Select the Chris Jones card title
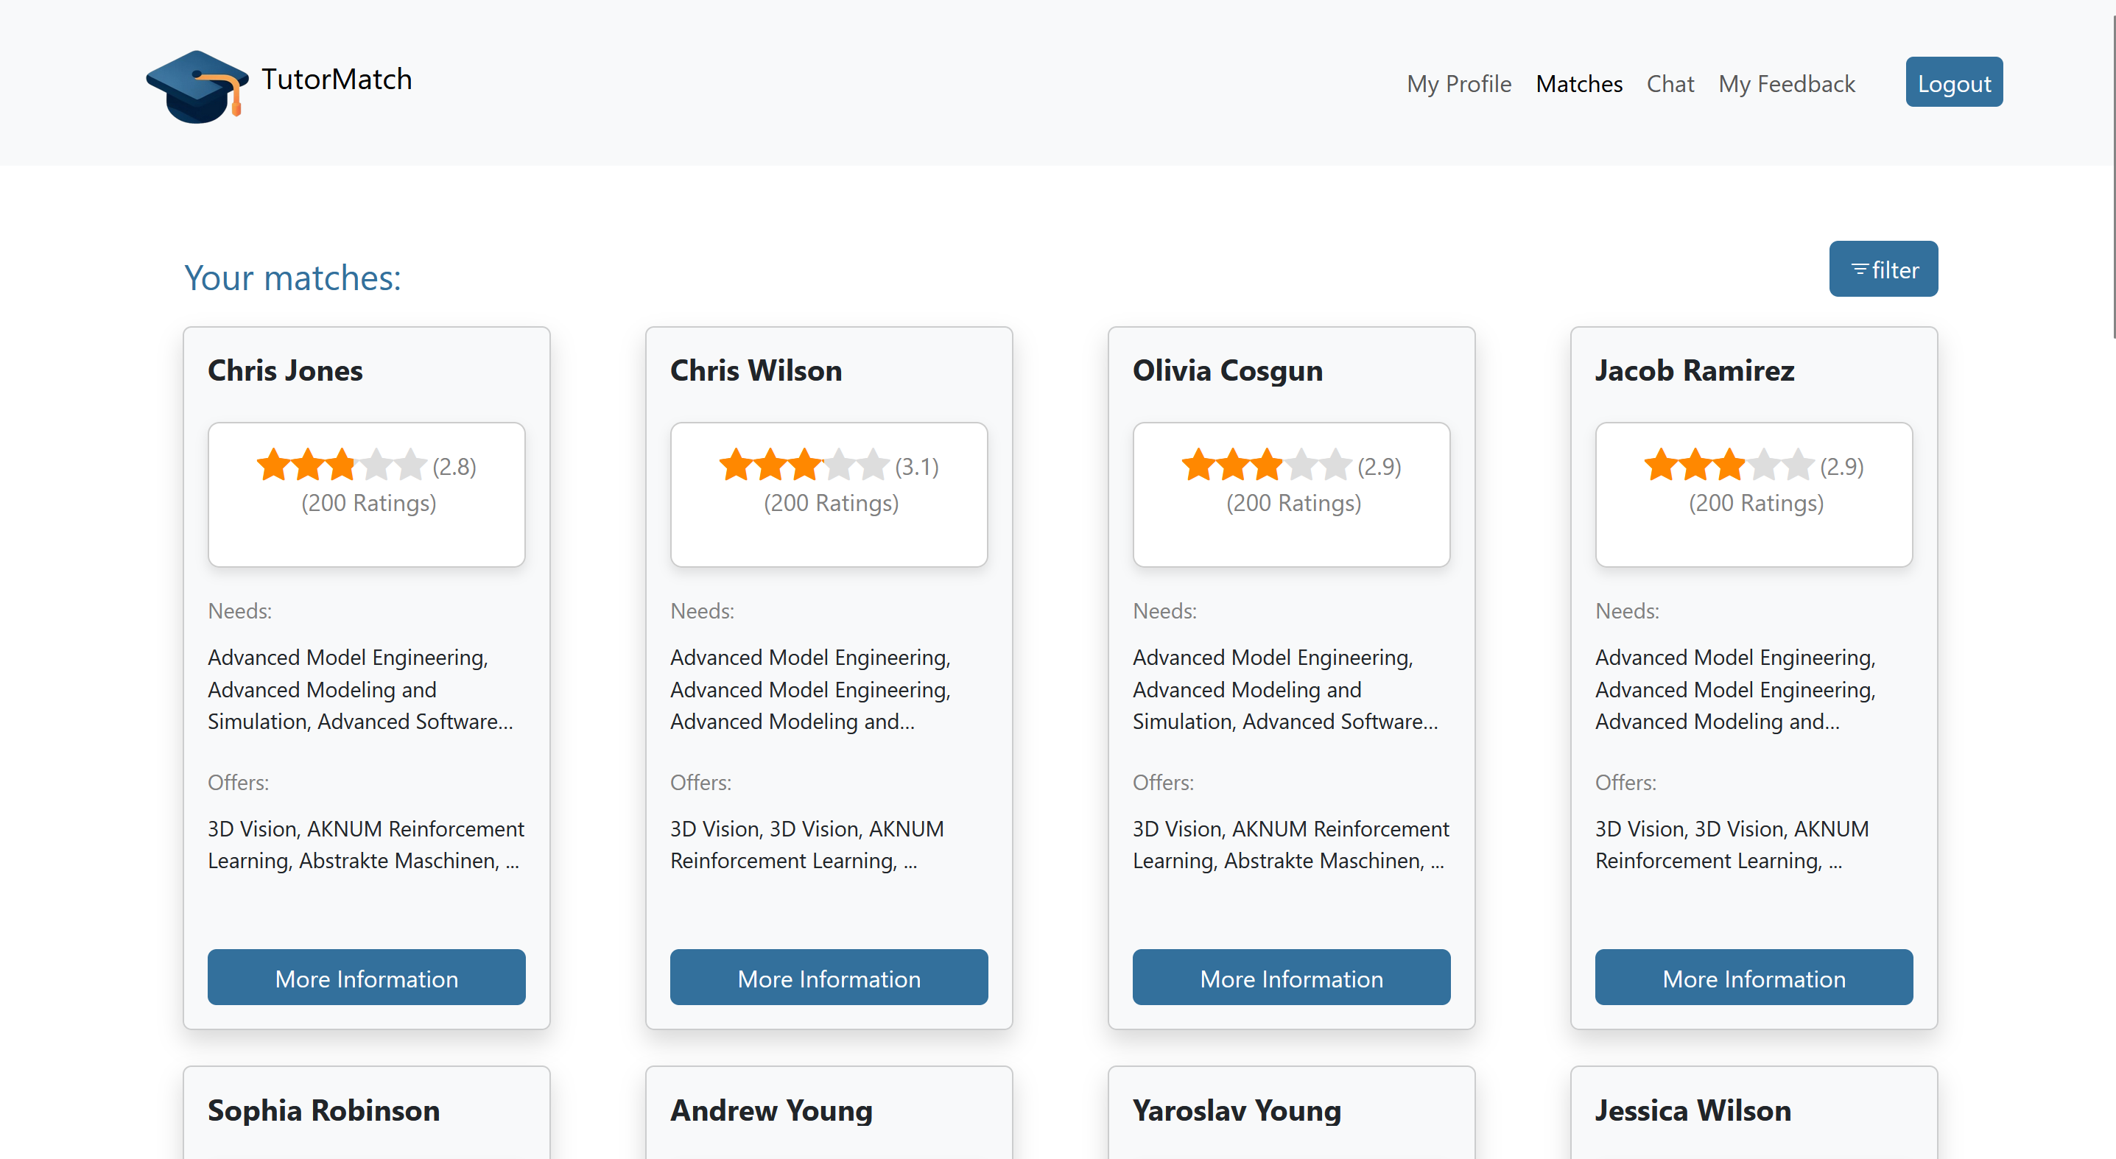 tap(285, 370)
